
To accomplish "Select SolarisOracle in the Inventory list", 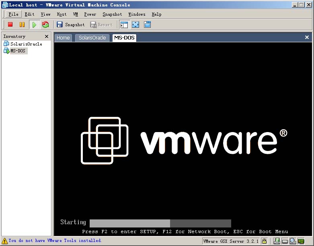I will [x=26, y=44].
